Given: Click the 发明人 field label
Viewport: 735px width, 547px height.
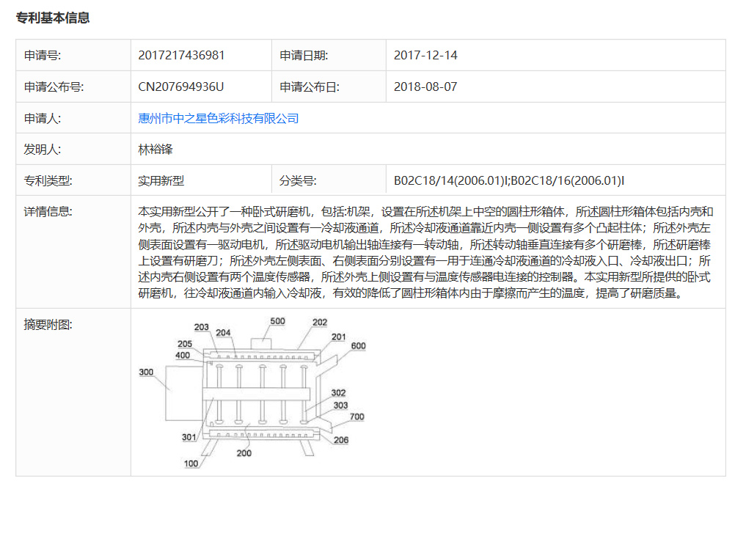Looking at the screenshot, I should tap(43, 150).
